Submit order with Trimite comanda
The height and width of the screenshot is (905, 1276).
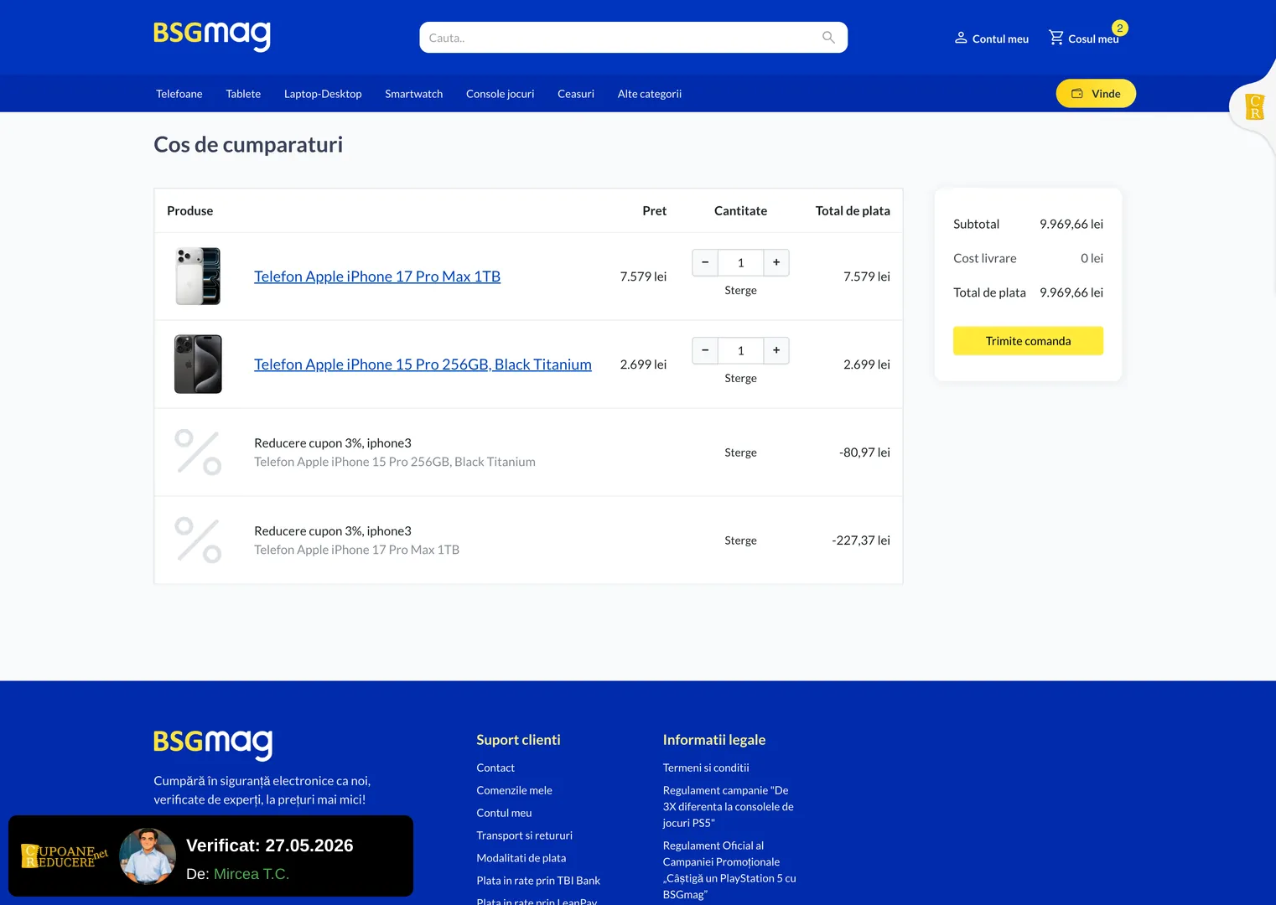(x=1028, y=341)
